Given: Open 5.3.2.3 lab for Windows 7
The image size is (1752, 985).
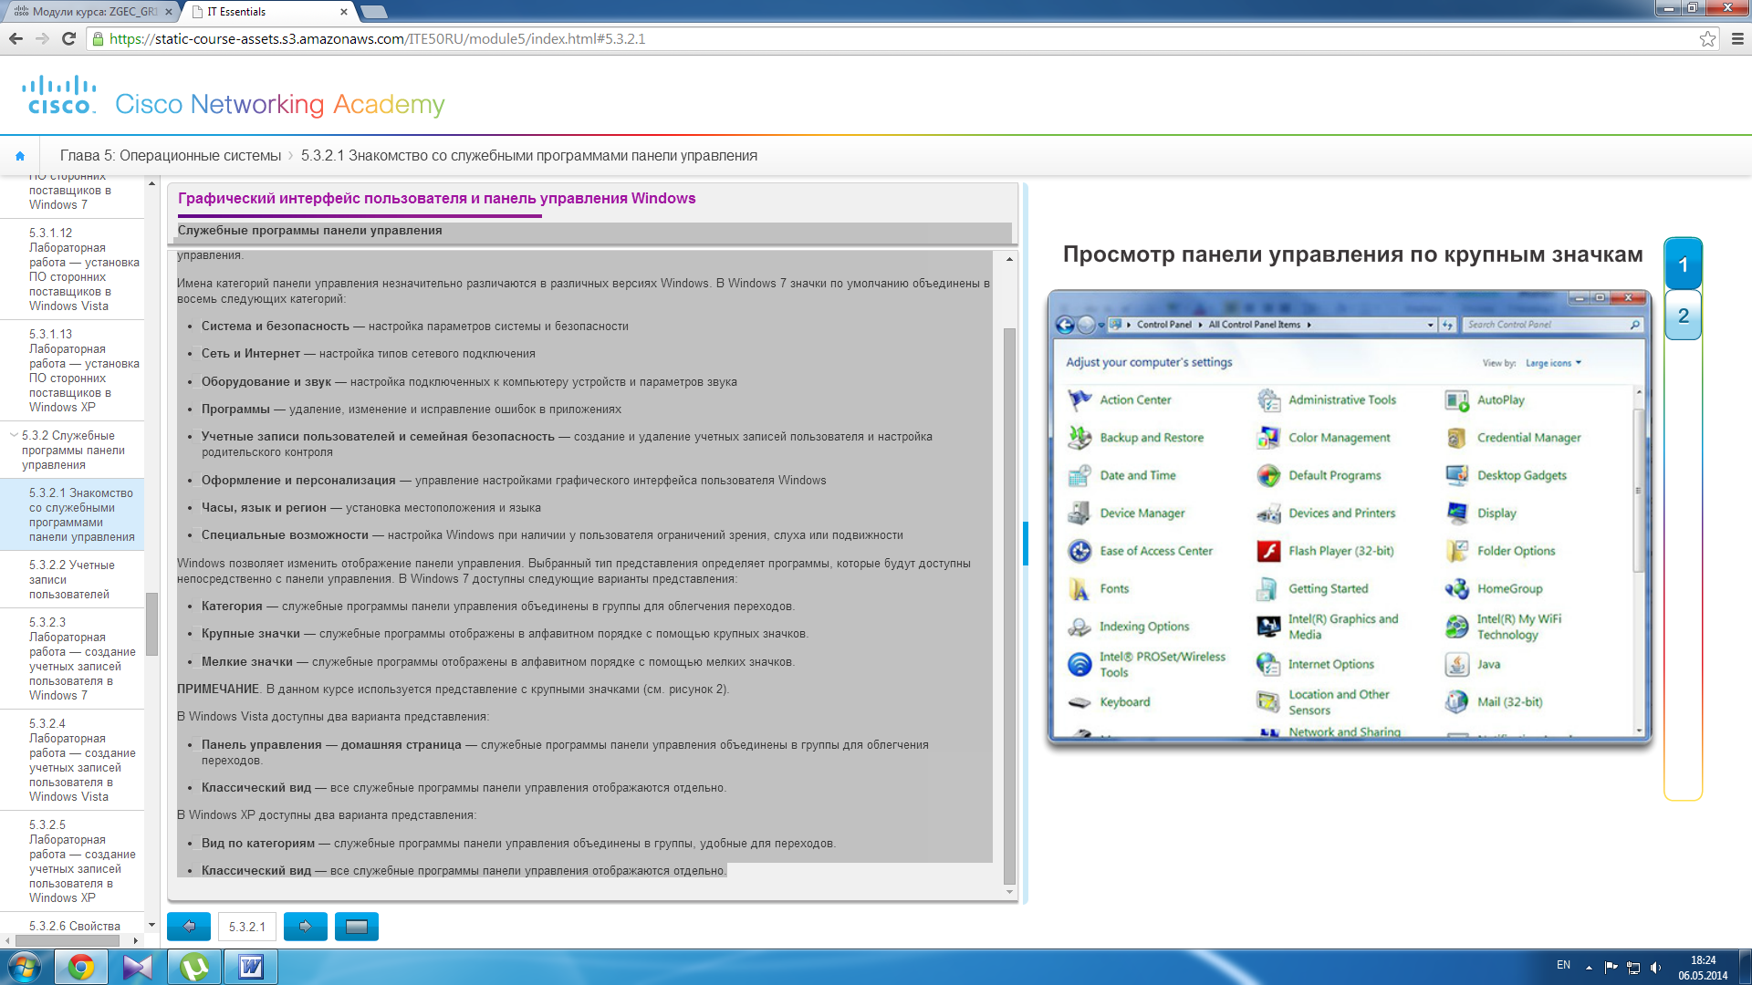Looking at the screenshot, I should 72,658.
